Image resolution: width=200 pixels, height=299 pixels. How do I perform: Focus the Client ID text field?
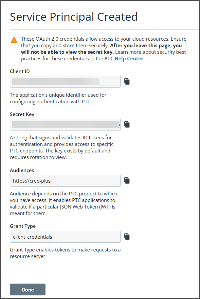pos(65,82)
